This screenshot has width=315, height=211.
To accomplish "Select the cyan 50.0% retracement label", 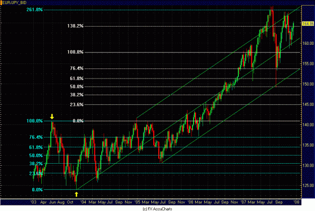I will click(x=36, y=156).
